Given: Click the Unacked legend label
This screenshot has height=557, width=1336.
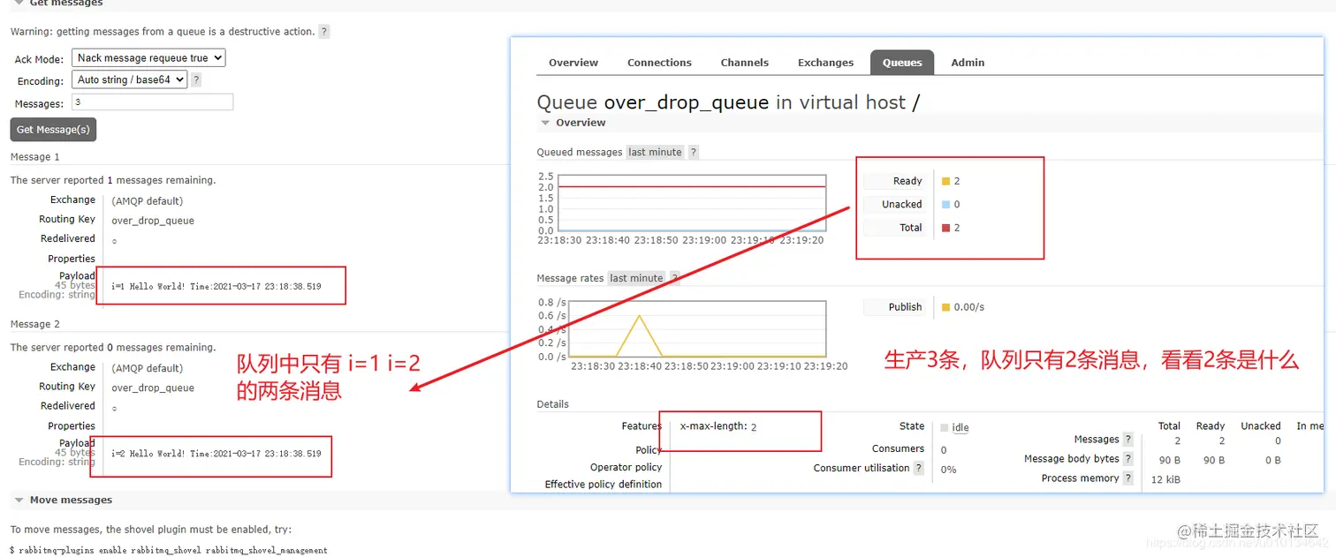Looking at the screenshot, I should click(x=901, y=204).
